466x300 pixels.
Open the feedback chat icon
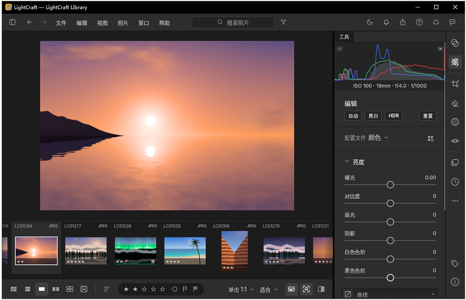click(452, 22)
